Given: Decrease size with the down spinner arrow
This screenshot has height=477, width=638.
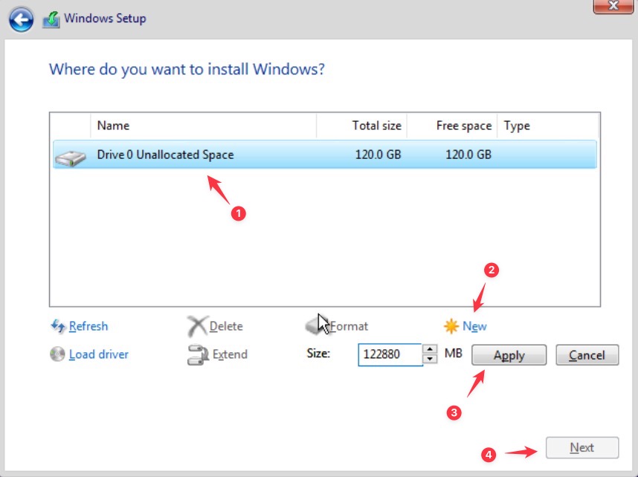Looking at the screenshot, I should [x=430, y=359].
